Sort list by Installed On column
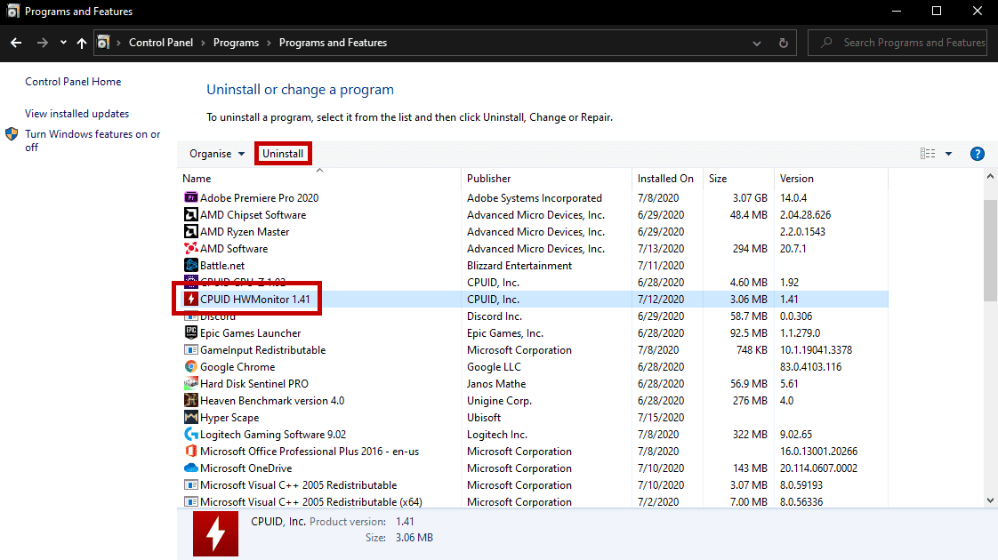The width and height of the screenshot is (998, 560). click(x=665, y=179)
